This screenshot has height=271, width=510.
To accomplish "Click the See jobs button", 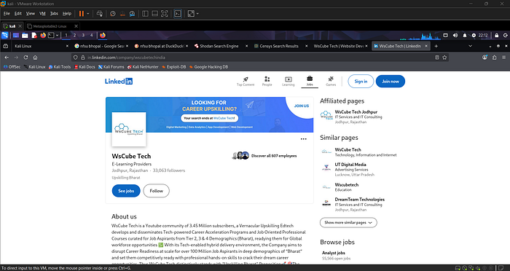I will coord(126,191).
